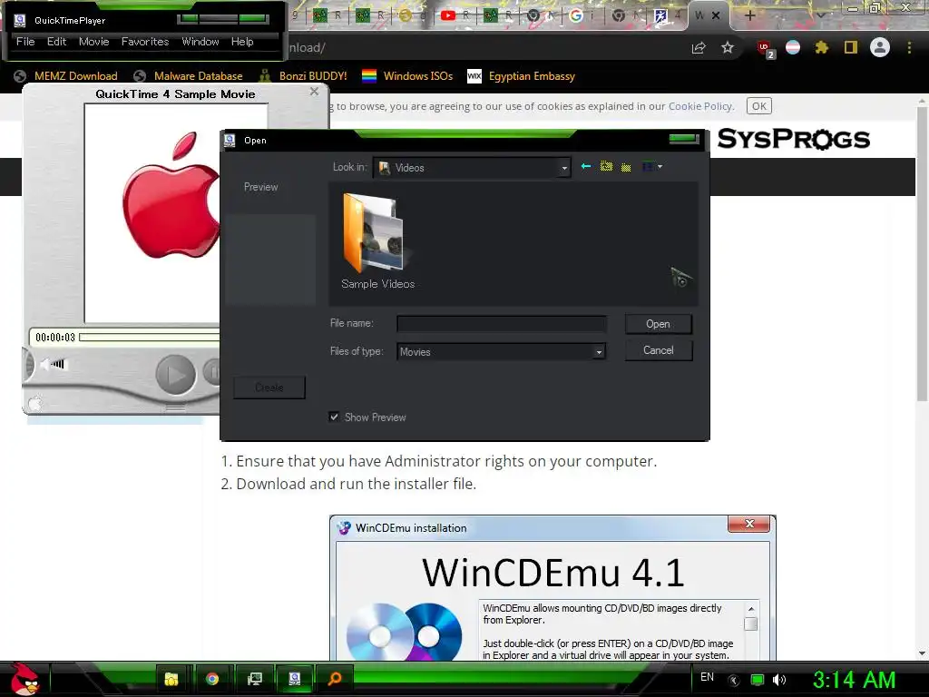Show hidden tray icons arrow
929x697 pixels.
tap(733, 681)
